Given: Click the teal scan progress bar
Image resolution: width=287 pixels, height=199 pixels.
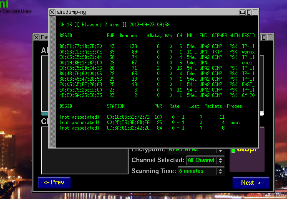Looking at the screenshot, I should (x=45, y=114).
